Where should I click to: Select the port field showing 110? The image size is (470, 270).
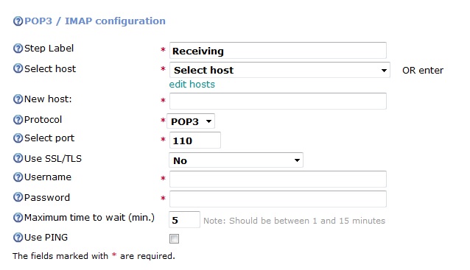tap(194, 140)
